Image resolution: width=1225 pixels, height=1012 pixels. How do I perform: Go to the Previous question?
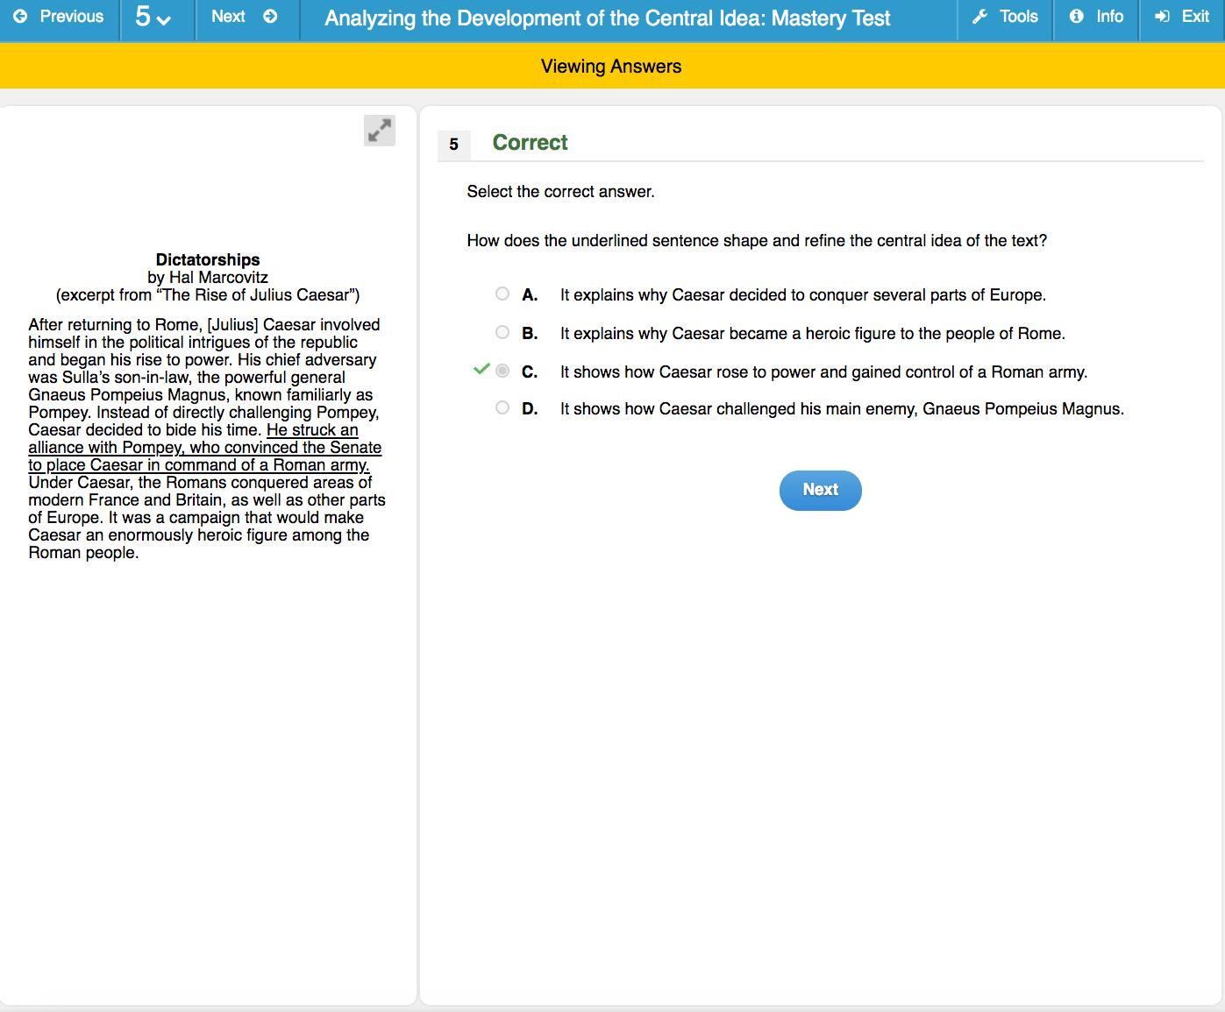click(x=60, y=18)
